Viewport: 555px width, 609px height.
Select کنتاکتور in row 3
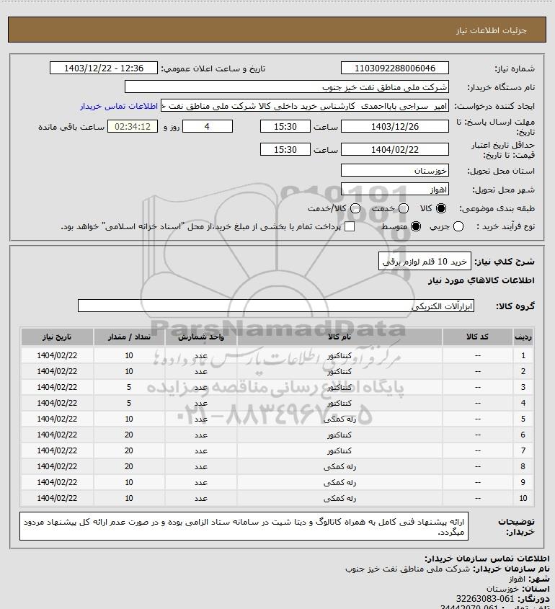(339, 387)
